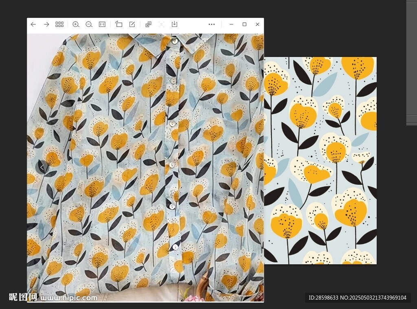Viewport: 417px width, 309px height.
Task: Open the thumbnail grid view
Action: coord(59,24)
